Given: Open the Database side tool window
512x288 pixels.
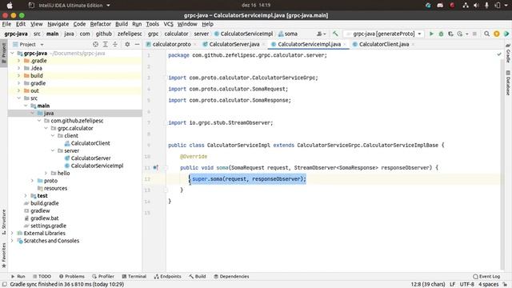Looking at the screenshot, I should click(x=508, y=83).
